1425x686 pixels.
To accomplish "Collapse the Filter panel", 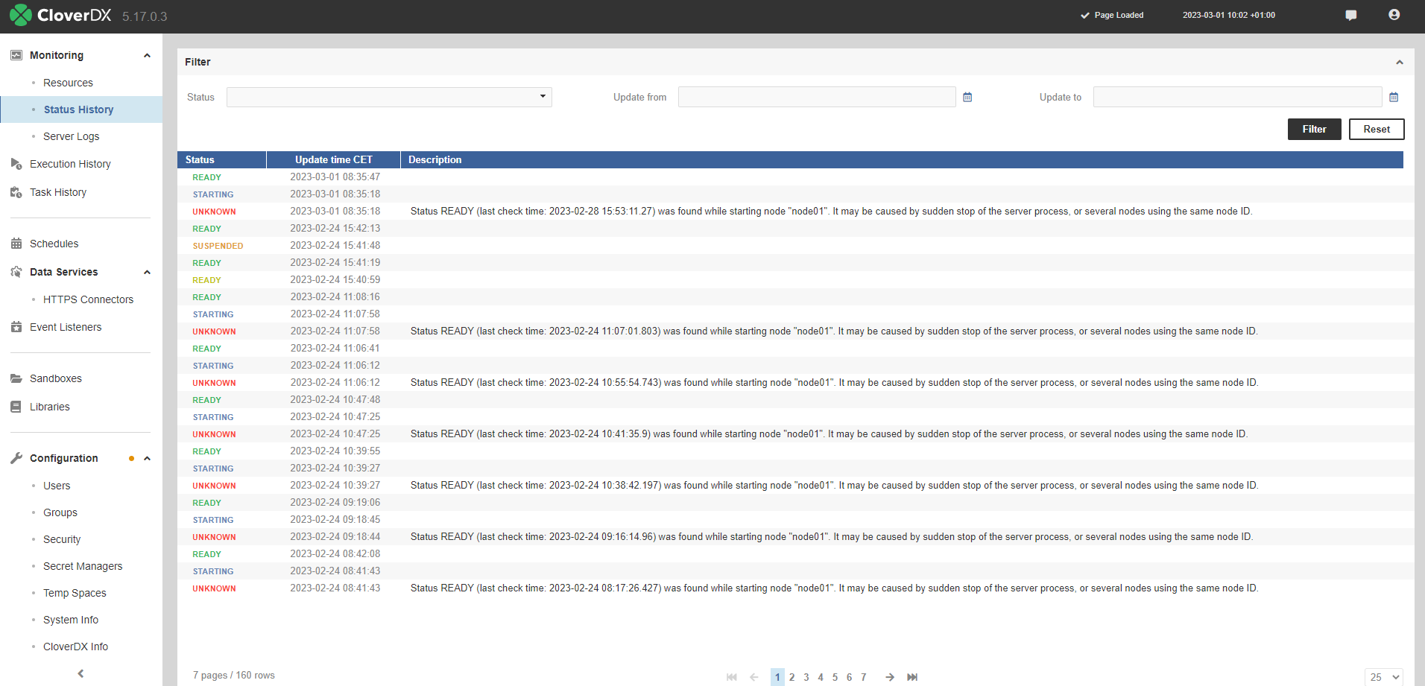I will tap(1400, 62).
